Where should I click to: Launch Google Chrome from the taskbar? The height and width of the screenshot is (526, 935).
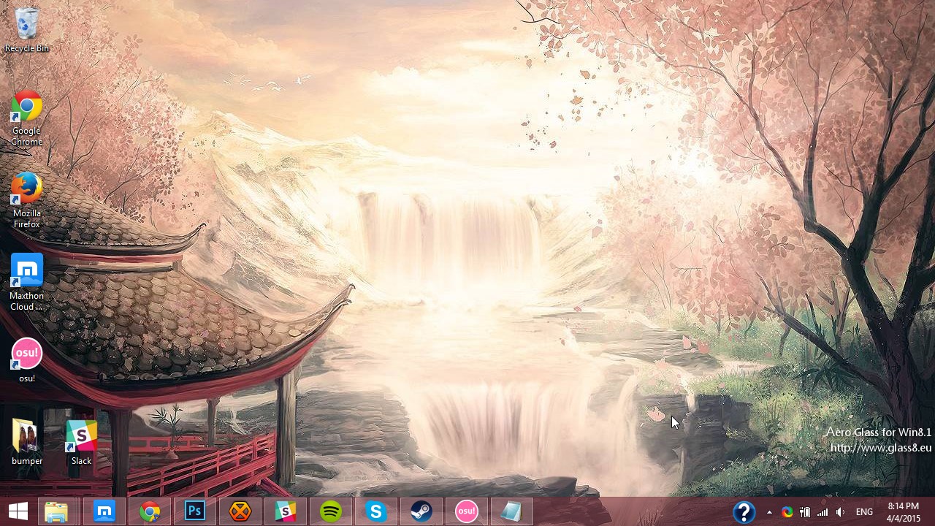[150, 512]
